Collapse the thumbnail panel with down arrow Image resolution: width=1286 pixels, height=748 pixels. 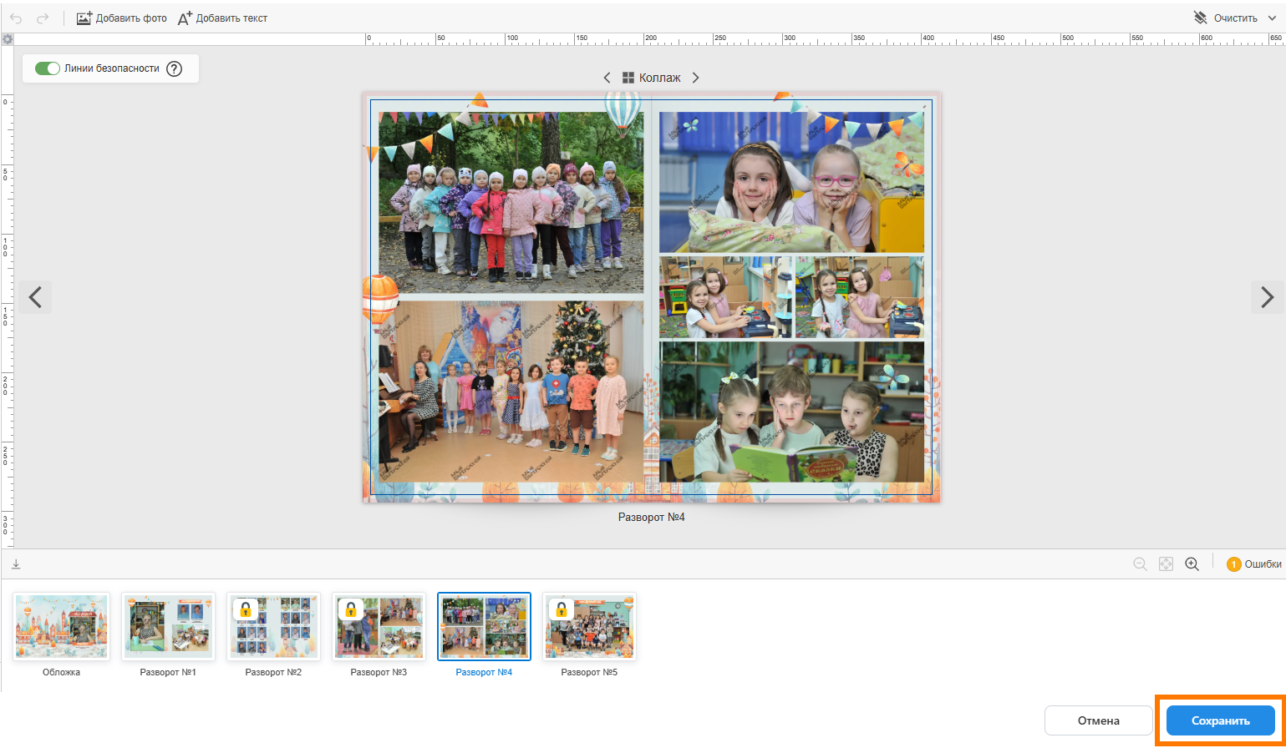coord(16,564)
